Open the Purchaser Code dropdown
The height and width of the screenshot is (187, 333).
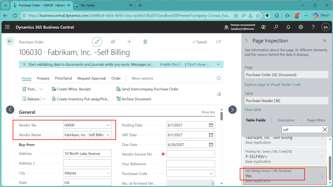211,173
